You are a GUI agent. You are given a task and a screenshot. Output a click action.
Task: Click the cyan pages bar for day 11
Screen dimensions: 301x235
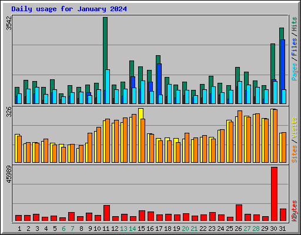pyautogui.click(x=108, y=86)
